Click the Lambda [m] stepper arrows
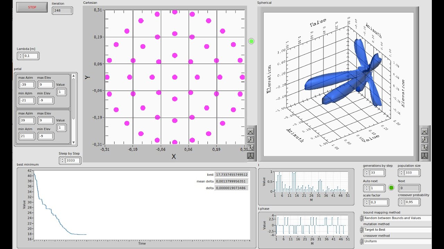Viewport: 444px width, 249px height. click(x=20, y=56)
